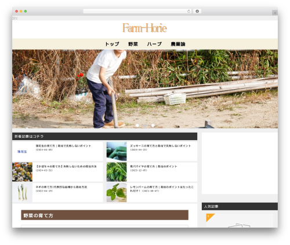The image size is (290, 245).
Task: Click the 新着記事はコチラ header bar
Action: coord(104,136)
